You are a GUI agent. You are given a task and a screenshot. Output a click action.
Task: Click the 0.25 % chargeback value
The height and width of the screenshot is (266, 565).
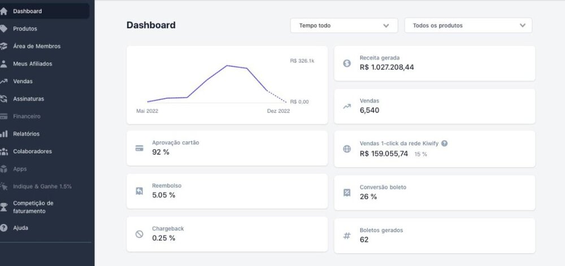pyautogui.click(x=164, y=238)
